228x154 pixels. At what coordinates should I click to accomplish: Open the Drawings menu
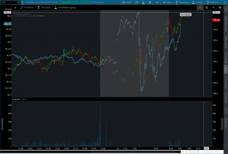(182, 2)
